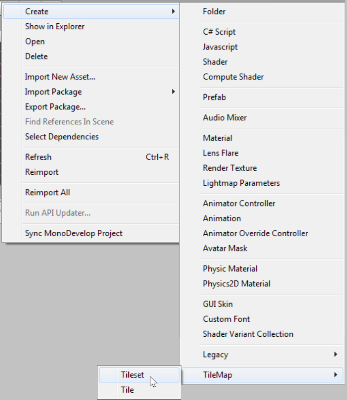Choose Import New Asset...
This screenshot has width=347, height=400.
[91, 77]
